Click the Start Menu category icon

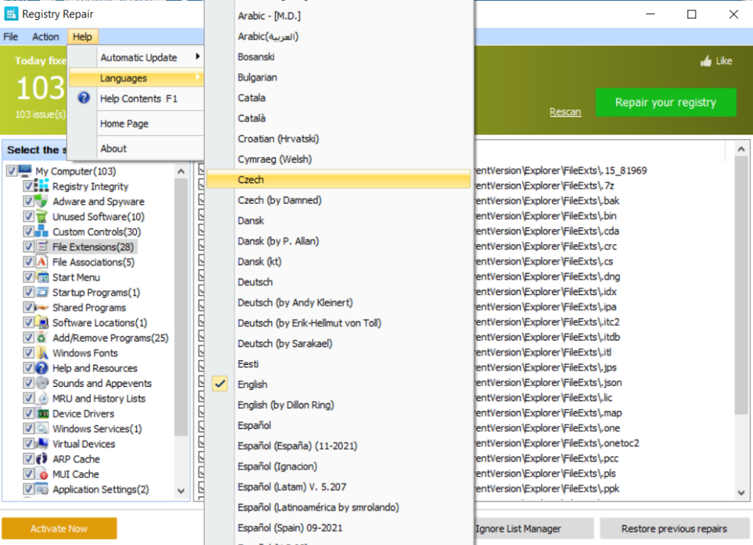[42, 277]
